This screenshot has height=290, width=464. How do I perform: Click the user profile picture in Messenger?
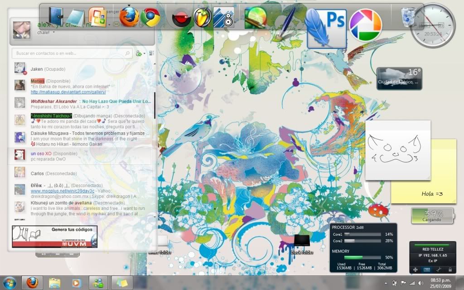pos(22,30)
